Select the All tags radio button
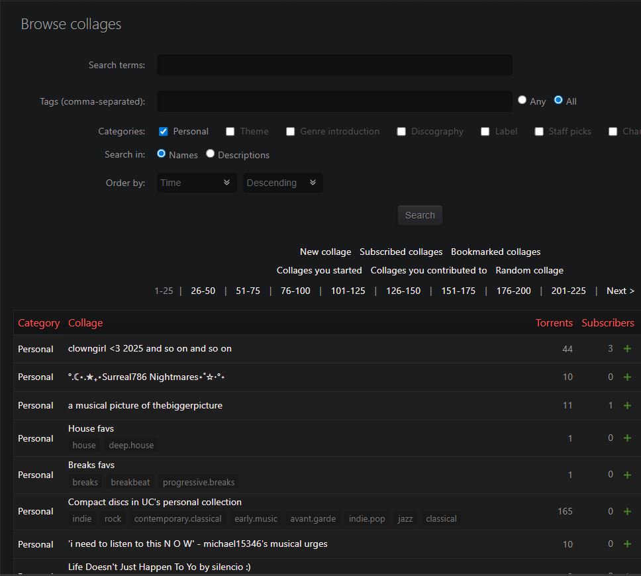The image size is (641, 576). (x=558, y=100)
